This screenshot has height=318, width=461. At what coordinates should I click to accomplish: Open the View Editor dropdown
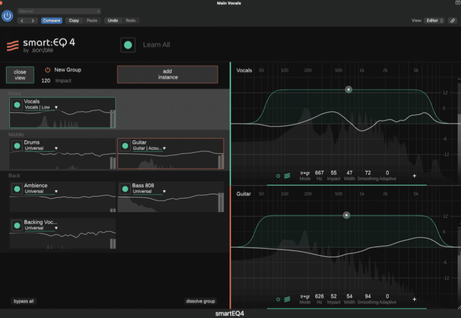pos(435,21)
